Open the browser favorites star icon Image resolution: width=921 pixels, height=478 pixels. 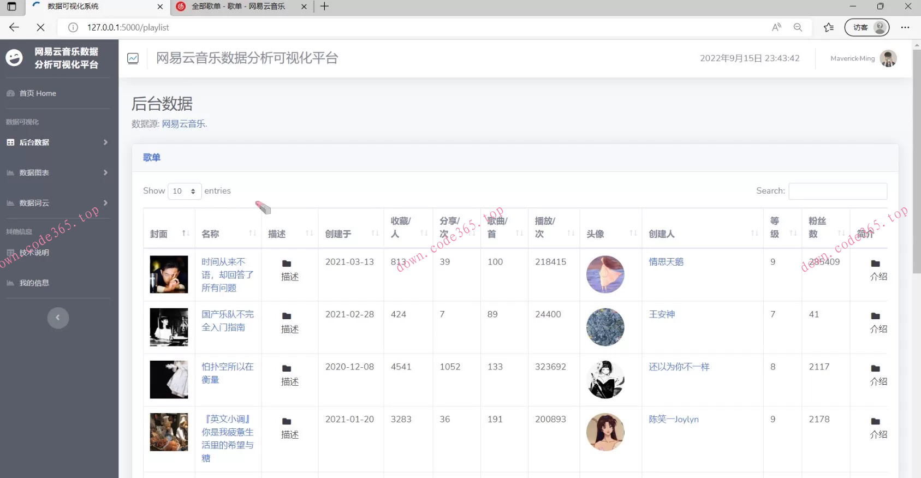[829, 27]
